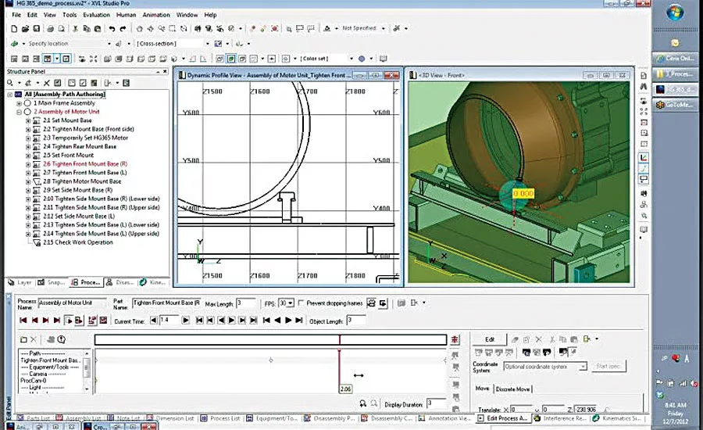Click the search magnifier in Structure Panel
This screenshot has height=430, width=703.
coord(10,83)
